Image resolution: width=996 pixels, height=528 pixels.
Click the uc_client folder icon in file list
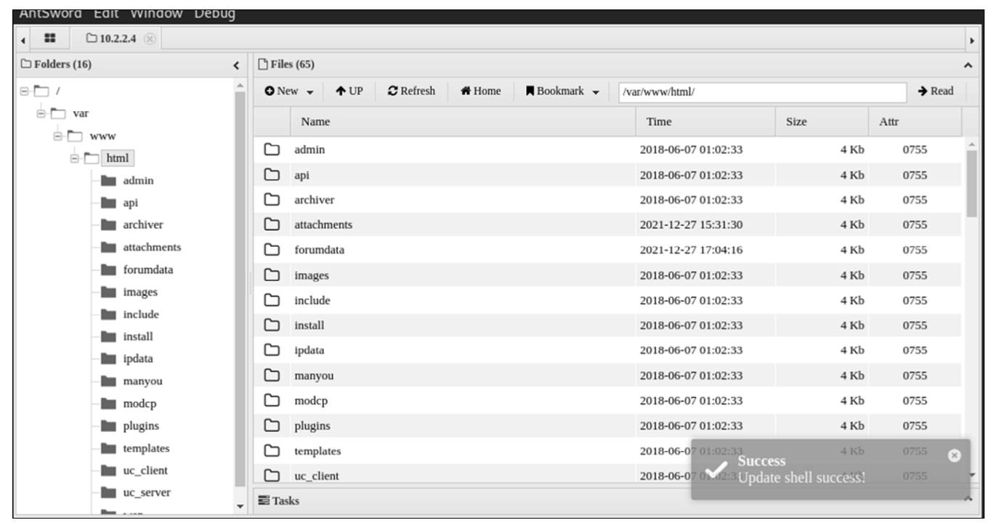(272, 476)
